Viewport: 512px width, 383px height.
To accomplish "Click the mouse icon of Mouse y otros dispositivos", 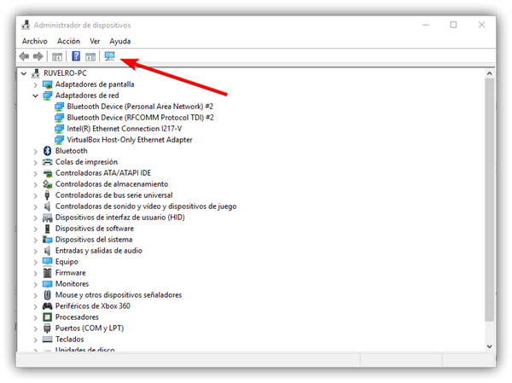I will (47, 295).
